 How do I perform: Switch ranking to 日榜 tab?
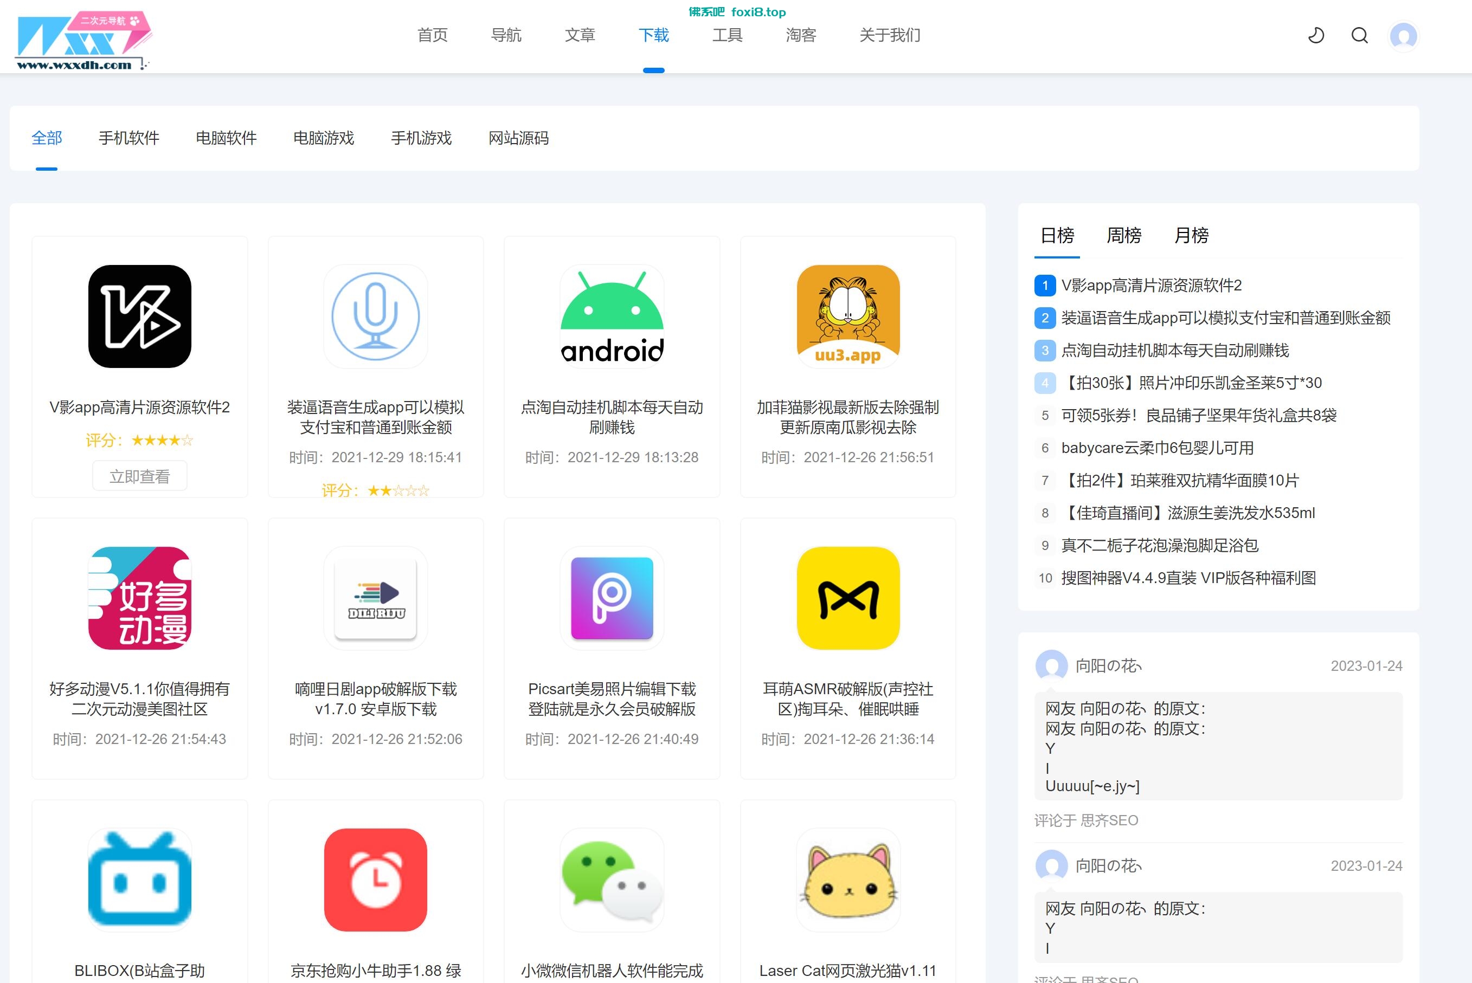(x=1057, y=236)
